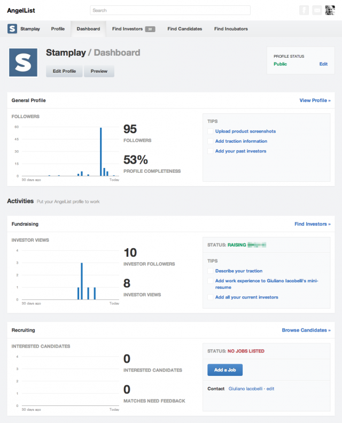Image resolution: width=342 pixels, height=423 pixels.
Task: Open the View Profile link
Action: click(315, 101)
